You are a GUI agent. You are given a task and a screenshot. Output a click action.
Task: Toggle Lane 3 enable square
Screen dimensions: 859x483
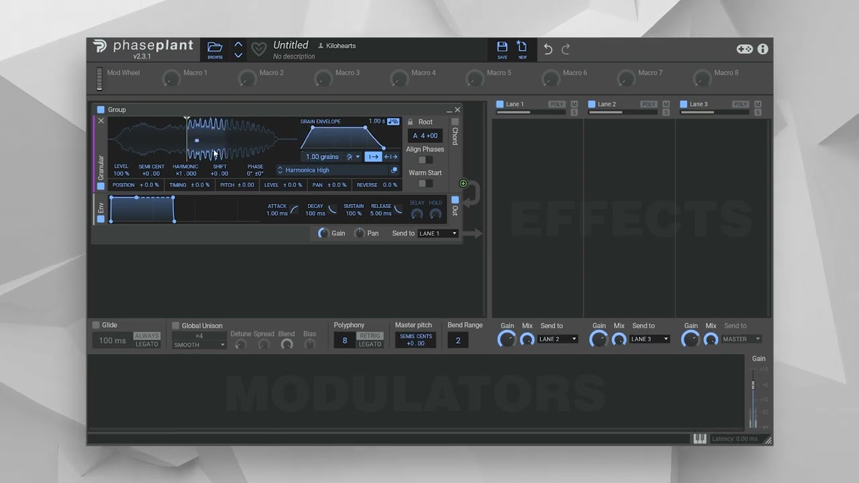point(684,104)
